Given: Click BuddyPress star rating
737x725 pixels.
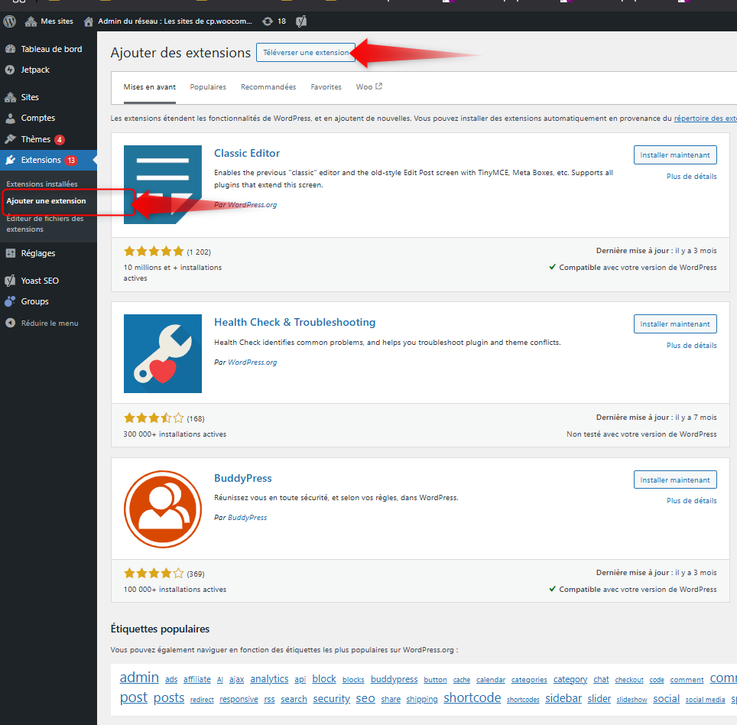Looking at the screenshot, I should pos(153,573).
